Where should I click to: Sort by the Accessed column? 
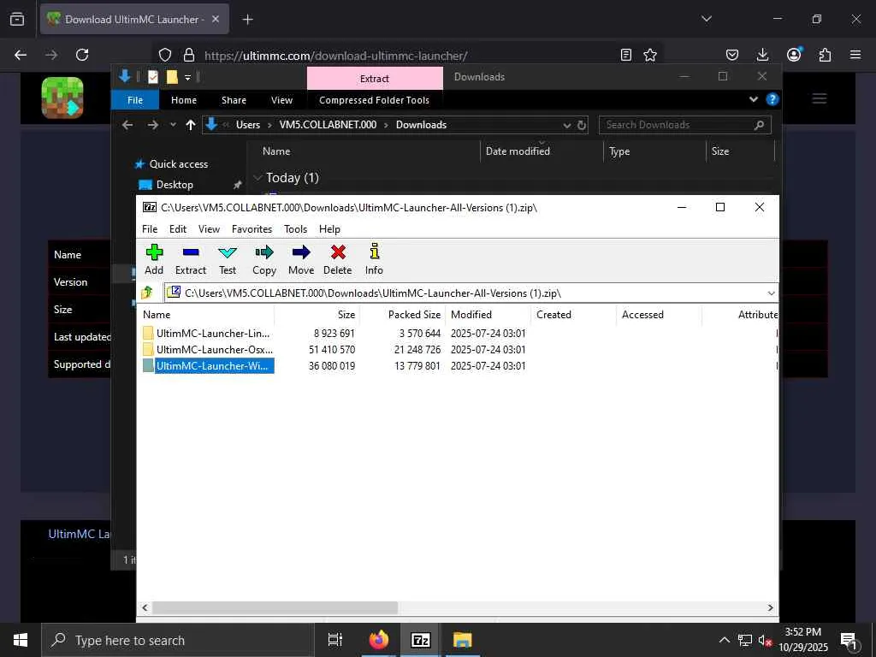(x=659, y=315)
